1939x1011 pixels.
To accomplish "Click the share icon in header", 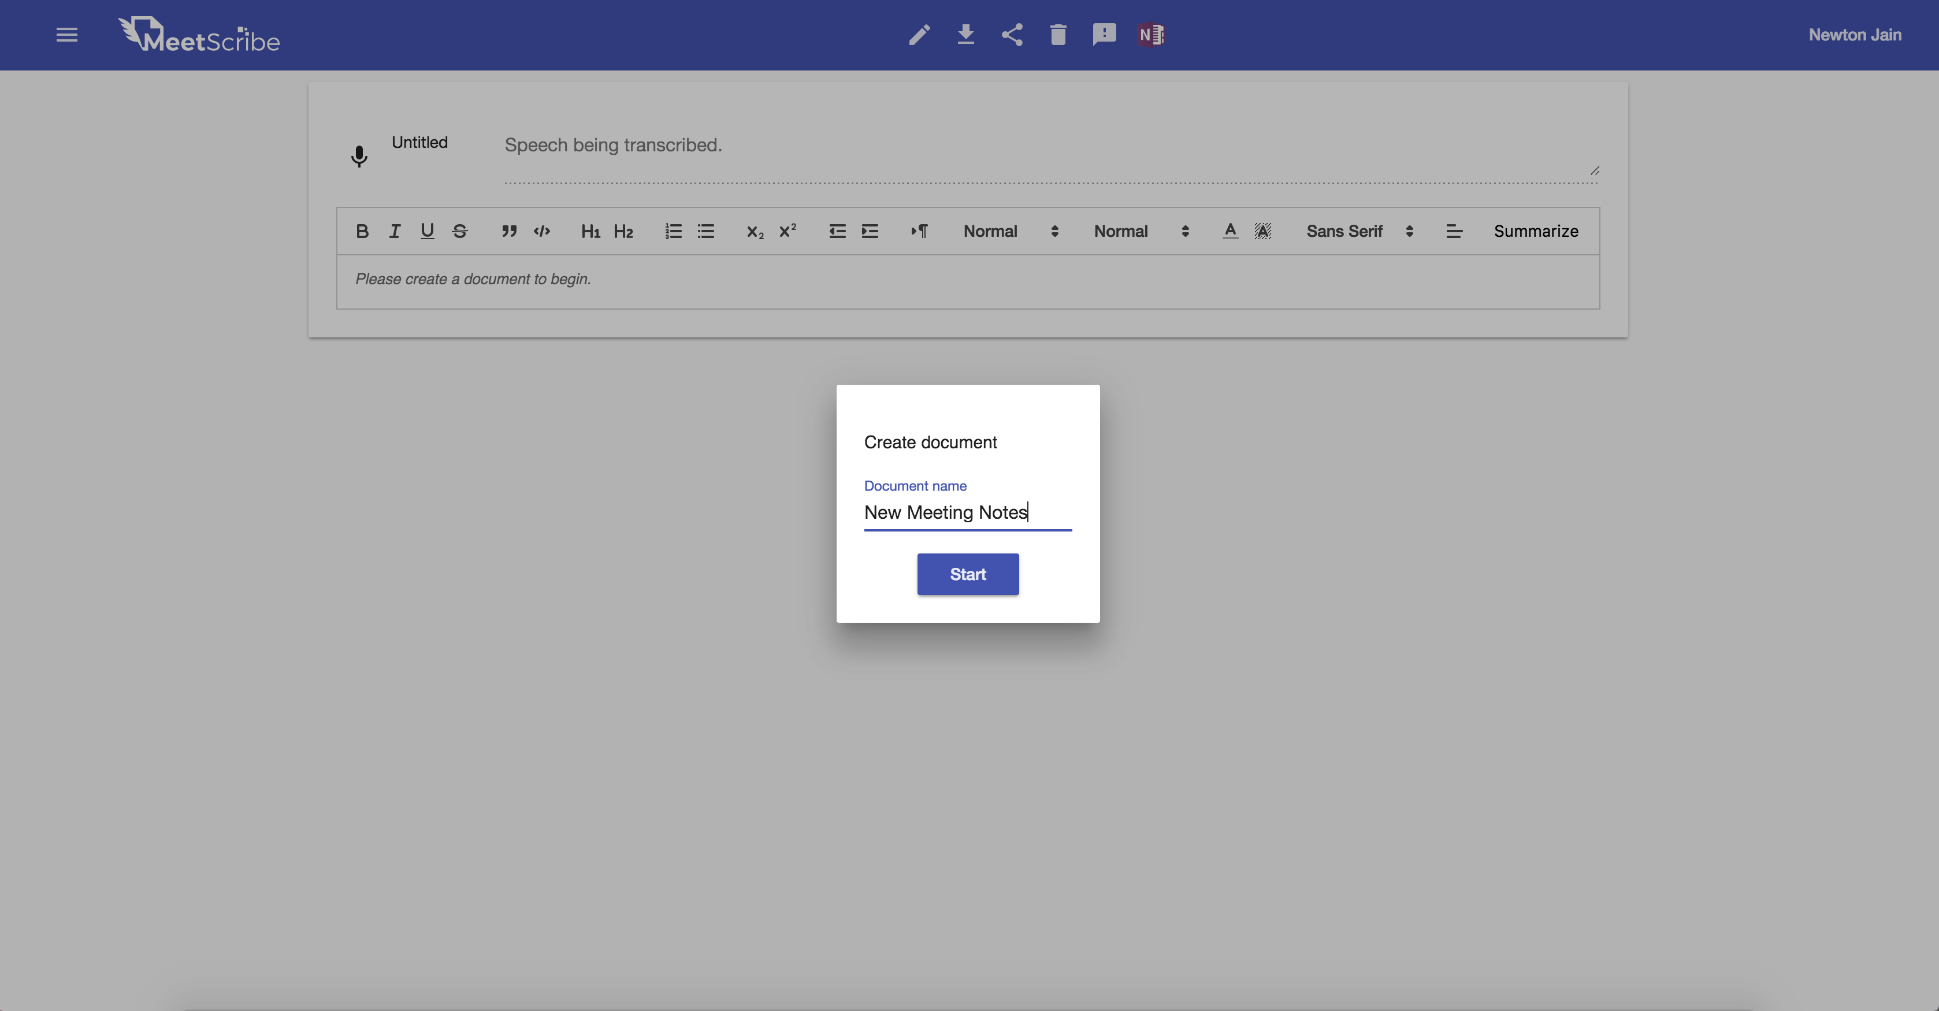I will 1012,35.
